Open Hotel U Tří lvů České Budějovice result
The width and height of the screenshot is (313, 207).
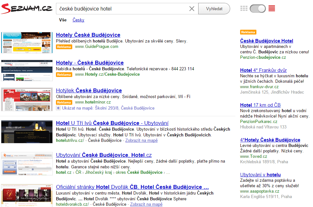pos(112,123)
